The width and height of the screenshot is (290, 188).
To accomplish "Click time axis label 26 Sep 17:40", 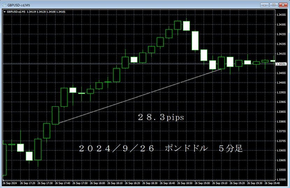I will pyautogui.click(x=63, y=183).
